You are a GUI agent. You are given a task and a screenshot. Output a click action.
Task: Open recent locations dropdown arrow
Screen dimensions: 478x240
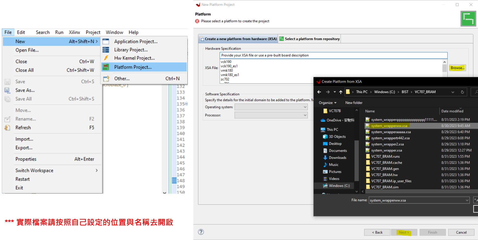point(335,92)
